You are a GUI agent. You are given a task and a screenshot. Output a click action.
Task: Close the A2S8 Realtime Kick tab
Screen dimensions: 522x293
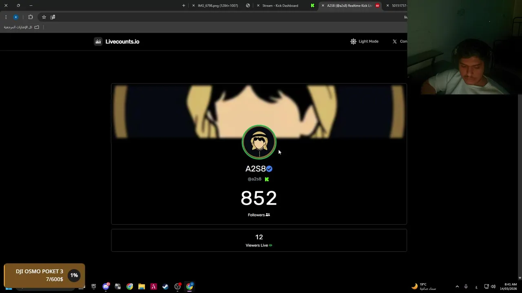click(323, 6)
